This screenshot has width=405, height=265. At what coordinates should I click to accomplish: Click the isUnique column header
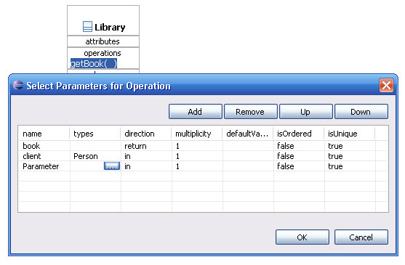(x=350, y=134)
